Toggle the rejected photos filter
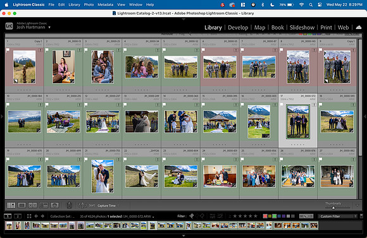This screenshot has height=238, width=367. pos(202,216)
